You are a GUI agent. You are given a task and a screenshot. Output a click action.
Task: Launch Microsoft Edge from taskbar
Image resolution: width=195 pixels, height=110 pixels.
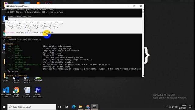click(74, 107)
